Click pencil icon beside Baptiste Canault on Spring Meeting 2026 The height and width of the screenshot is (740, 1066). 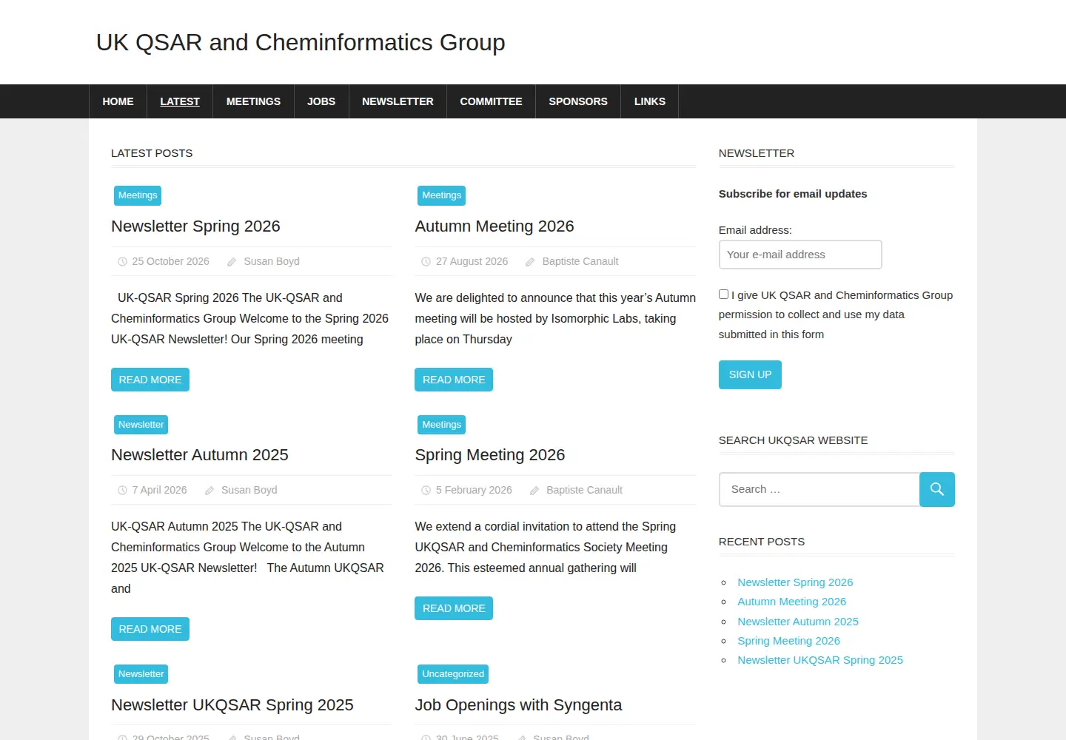[x=534, y=490]
